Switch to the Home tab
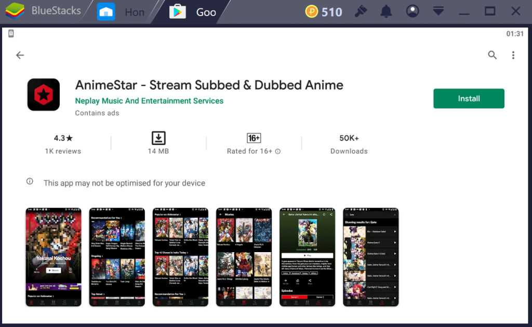Screen dimensions: 532x327 pos(121,12)
